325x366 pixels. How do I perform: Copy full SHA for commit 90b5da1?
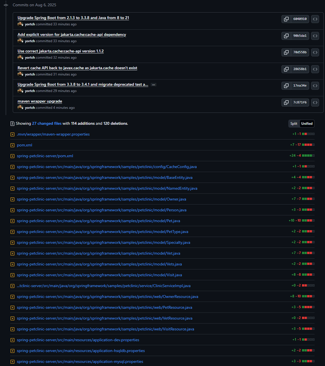[x=286, y=36]
